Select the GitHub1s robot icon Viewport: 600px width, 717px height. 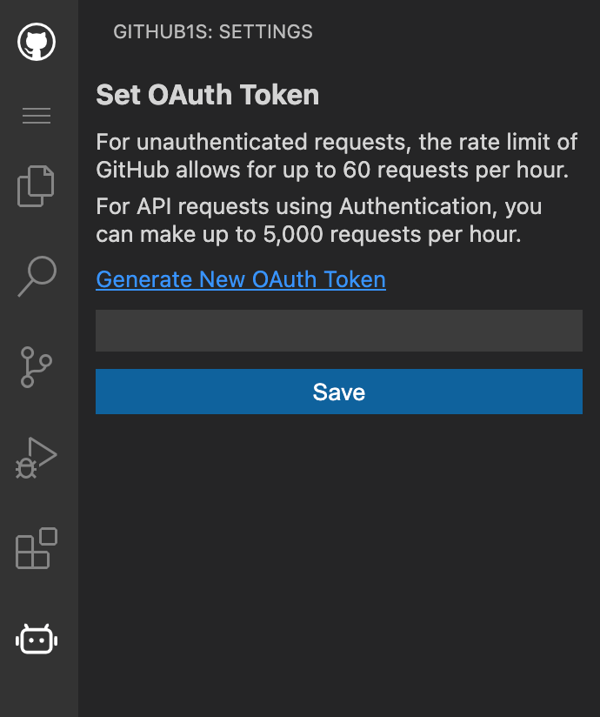click(x=37, y=640)
